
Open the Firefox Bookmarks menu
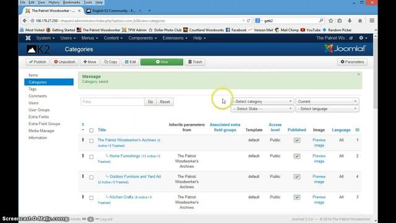[72, 2]
